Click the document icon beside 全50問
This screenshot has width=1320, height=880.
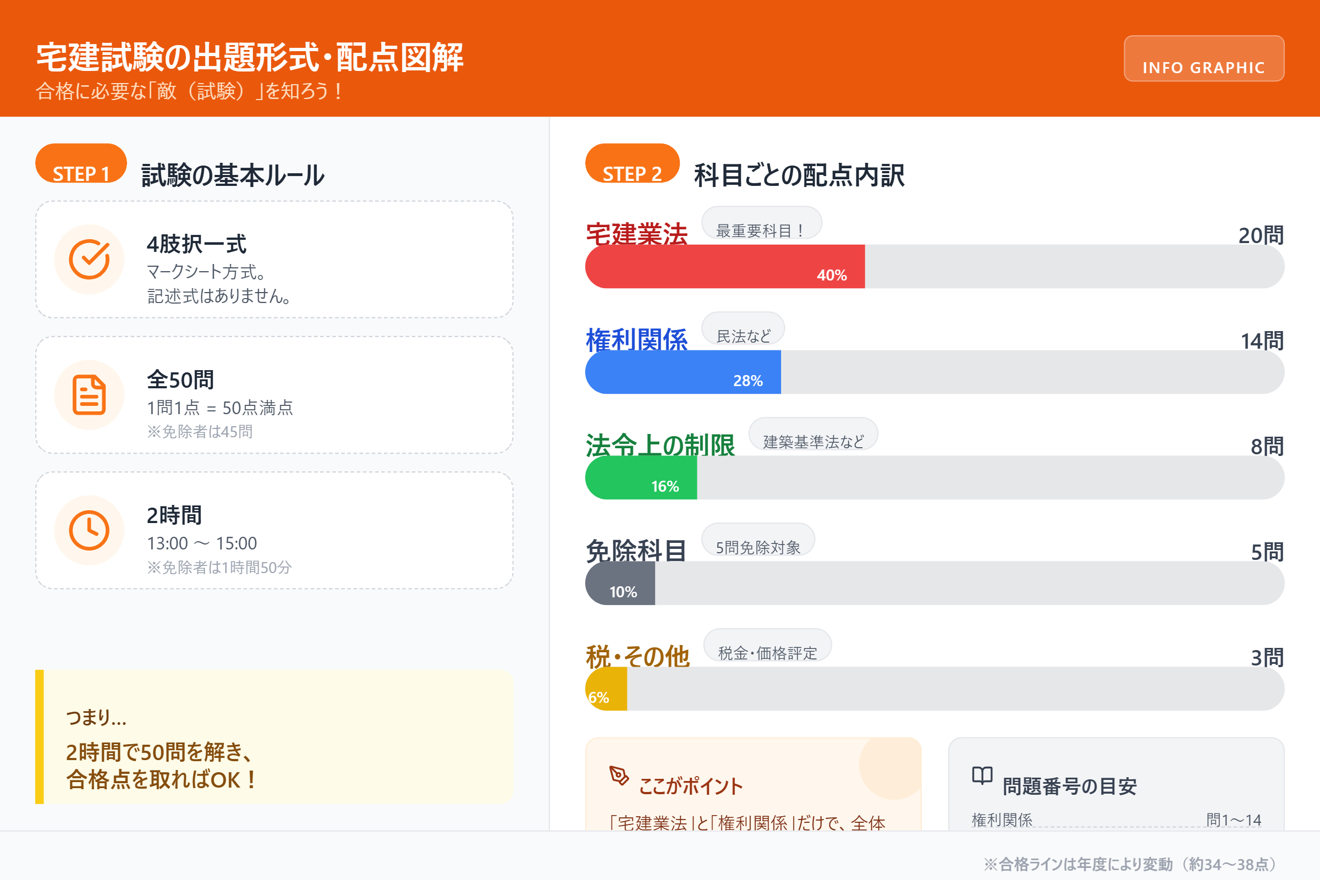pyautogui.click(x=89, y=394)
